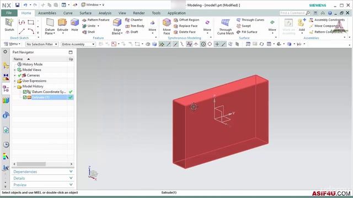The height and width of the screenshot is (198, 353).
Task: Switch to the Render tab
Action: click(x=139, y=13)
